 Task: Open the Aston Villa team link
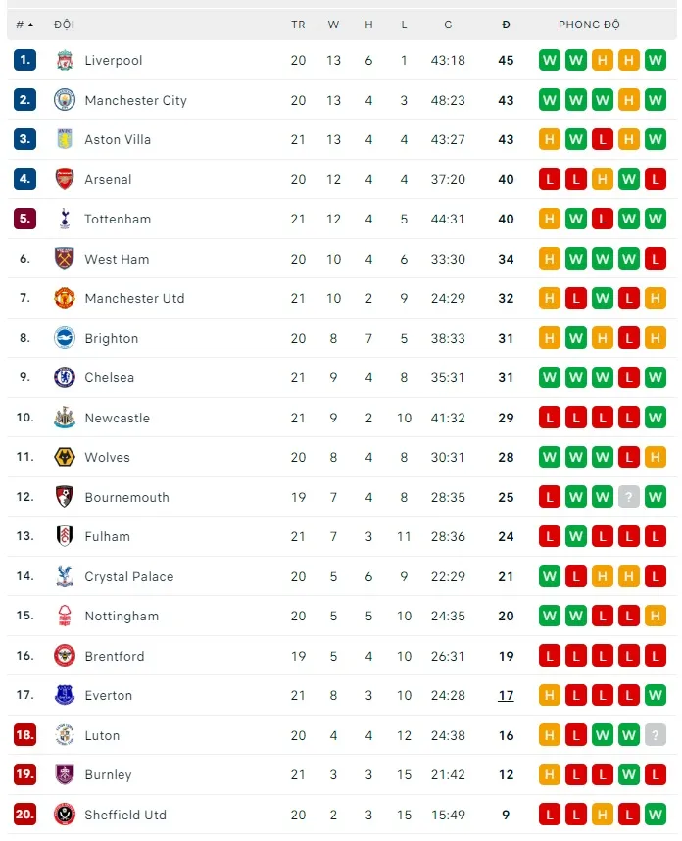point(118,139)
